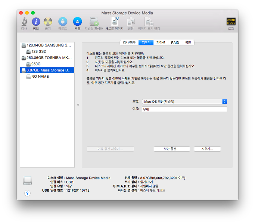Click the 8.07GB Mass Storage disk icon
The height and width of the screenshot is (224, 255).
(24, 70)
